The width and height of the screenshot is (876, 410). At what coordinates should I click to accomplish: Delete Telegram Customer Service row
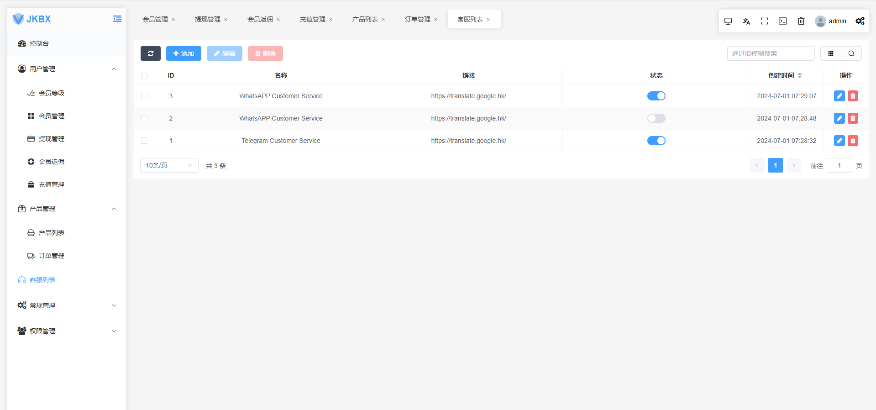coord(853,141)
